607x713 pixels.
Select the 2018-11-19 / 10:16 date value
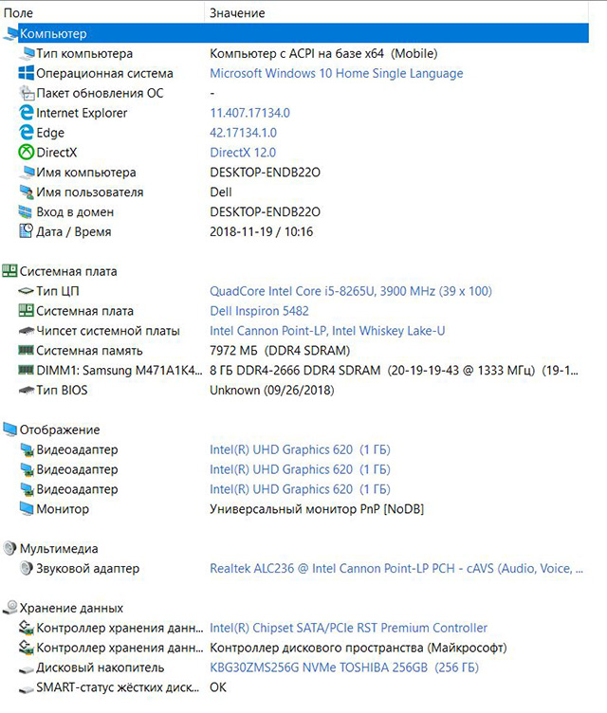coord(261,231)
